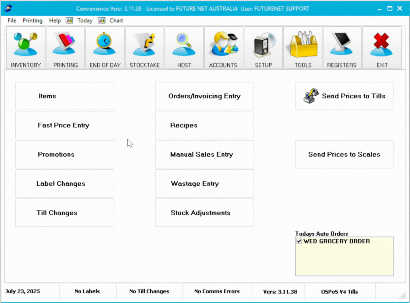This screenshot has height=303, width=410.
Task: Open the Inventory module icon
Action: coord(26,48)
